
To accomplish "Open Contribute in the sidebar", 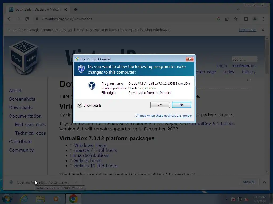I will (20, 142).
